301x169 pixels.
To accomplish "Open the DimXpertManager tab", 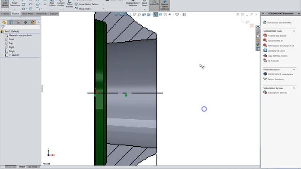I will pos(25,22).
